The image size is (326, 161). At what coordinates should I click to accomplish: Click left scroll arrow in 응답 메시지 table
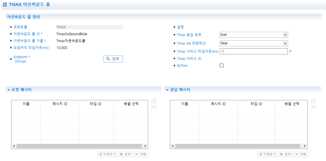point(173,146)
